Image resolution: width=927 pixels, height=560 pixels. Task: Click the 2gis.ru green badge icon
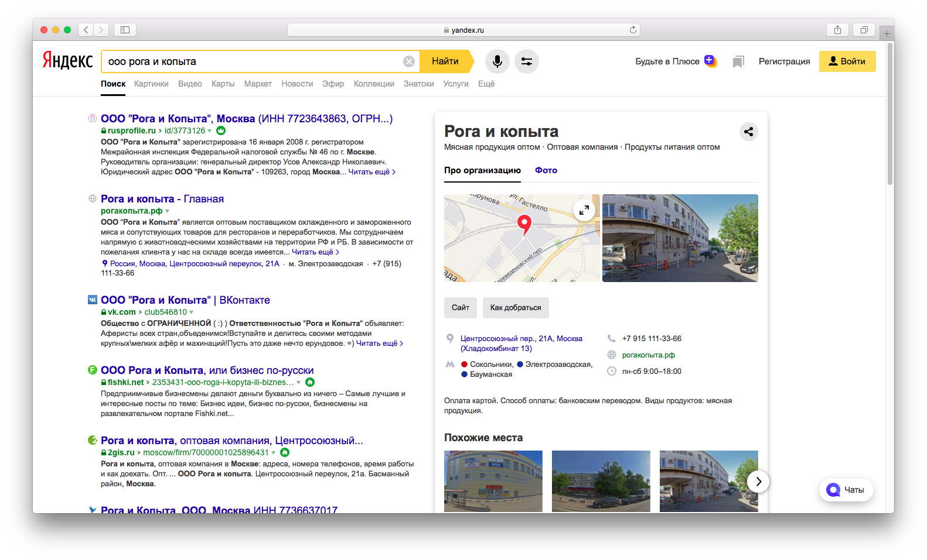(x=285, y=452)
